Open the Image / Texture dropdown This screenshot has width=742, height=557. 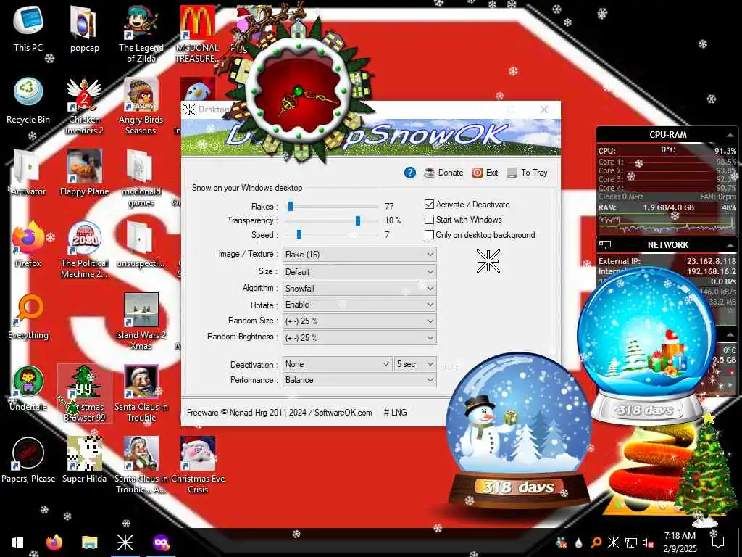[x=359, y=255]
